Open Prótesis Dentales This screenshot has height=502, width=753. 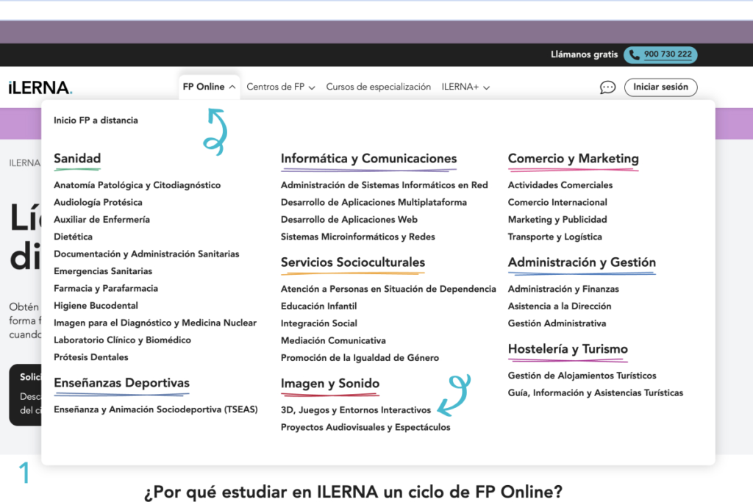point(90,357)
